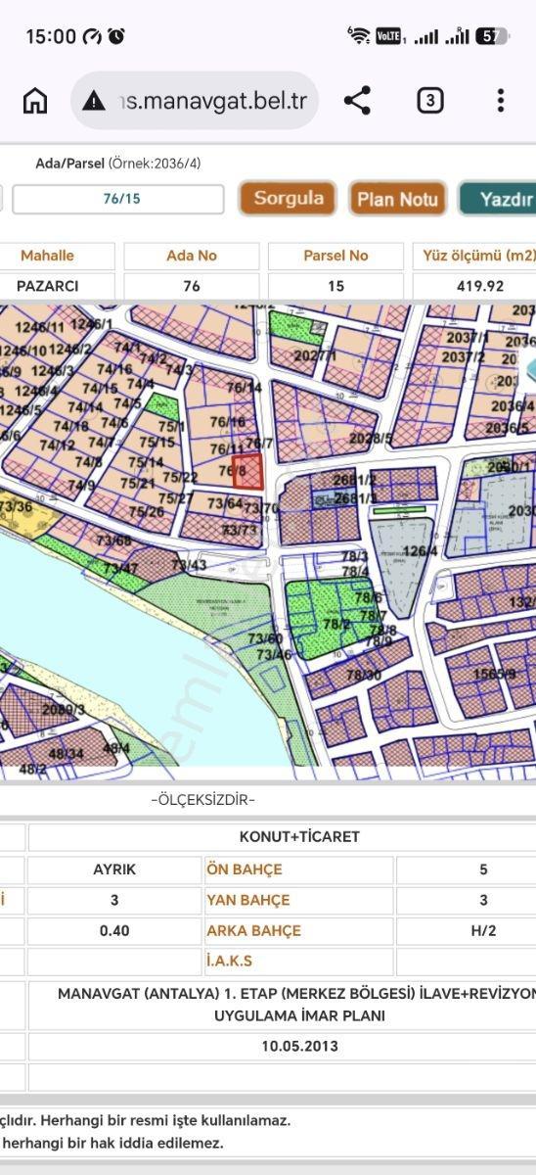Click parcel 202/71 on the map
536x1175 pixels.
pyautogui.click(x=315, y=355)
